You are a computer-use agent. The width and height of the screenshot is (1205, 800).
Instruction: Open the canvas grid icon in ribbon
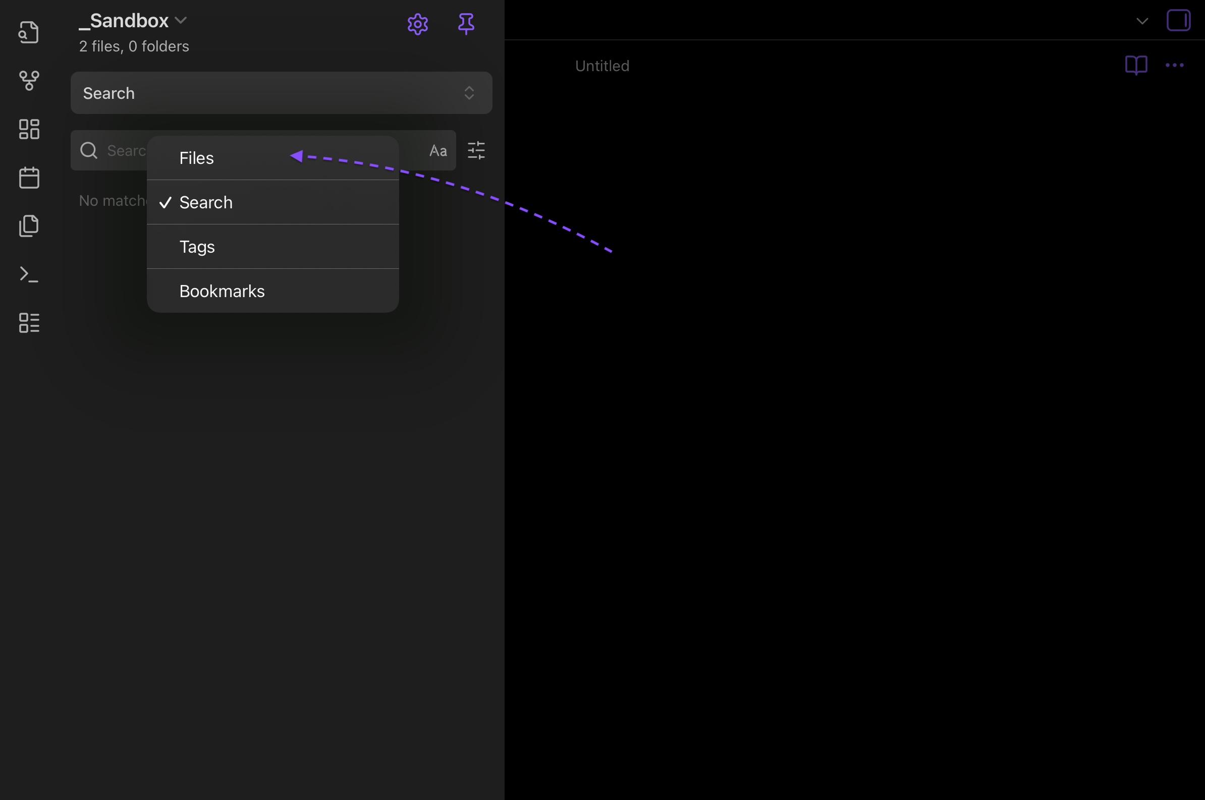[x=29, y=129]
